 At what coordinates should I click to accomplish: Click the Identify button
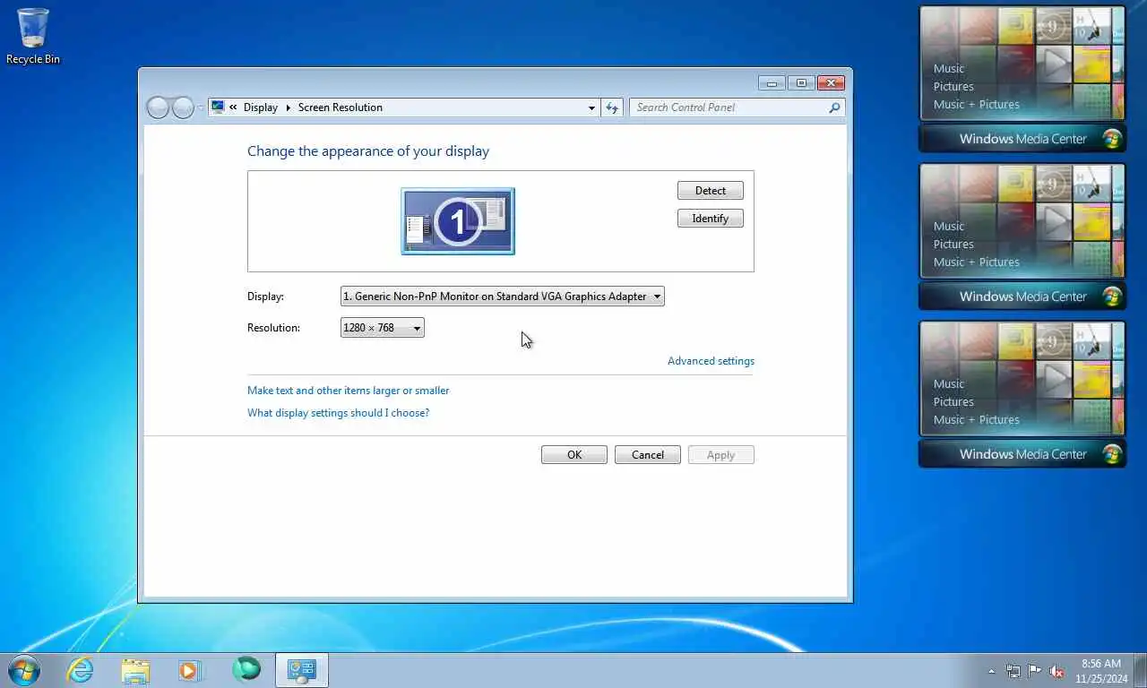[x=711, y=219]
